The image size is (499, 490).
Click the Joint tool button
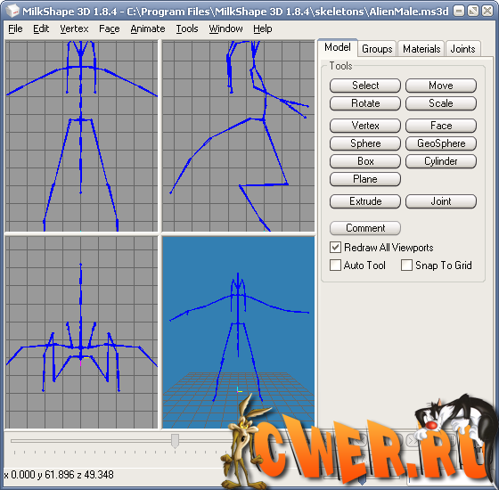pyautogui.click(x=441, y=201)
